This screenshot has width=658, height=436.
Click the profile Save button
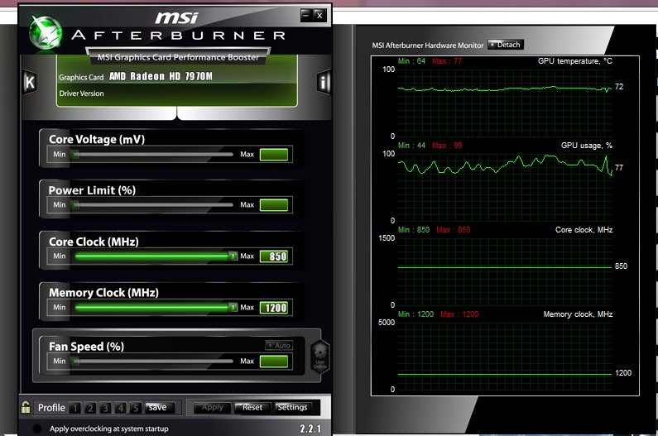tap(158, 408)
